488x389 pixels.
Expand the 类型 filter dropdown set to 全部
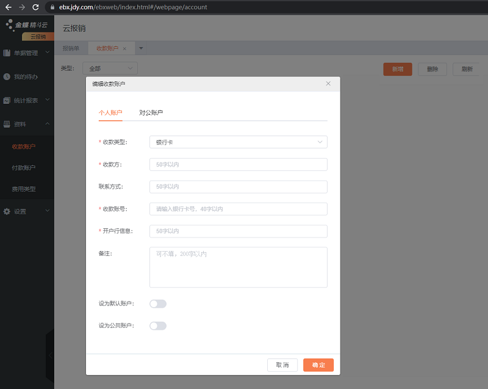tap(110, 68)
